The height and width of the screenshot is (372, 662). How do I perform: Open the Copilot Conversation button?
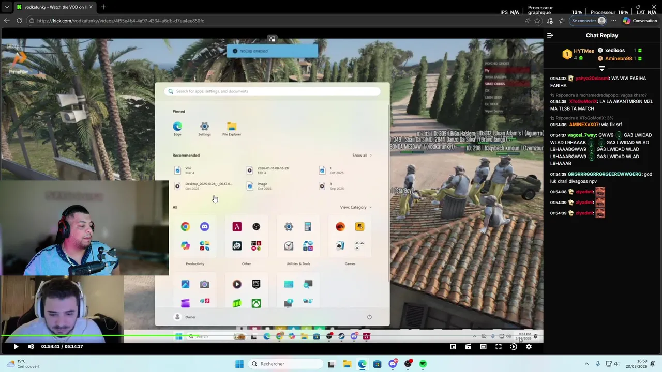(x=640, y=21)
